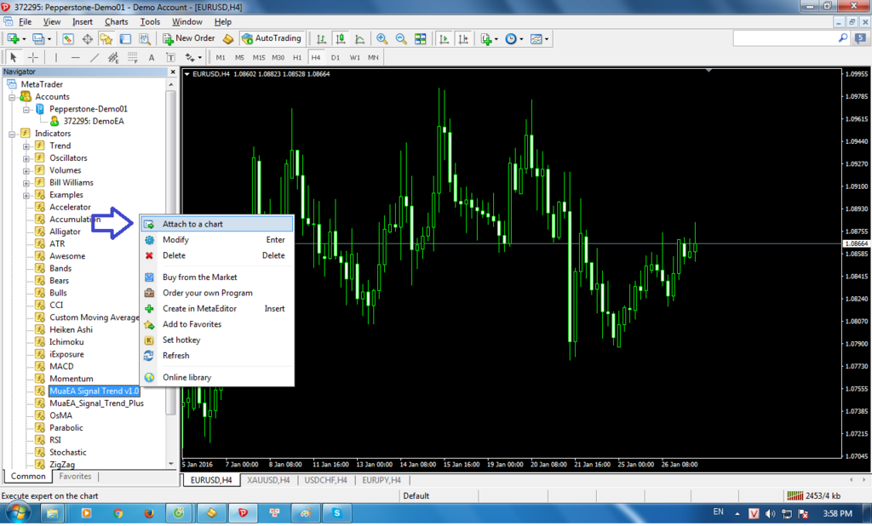
Task: Click the toolbar search input field
Action: [785, 38]
